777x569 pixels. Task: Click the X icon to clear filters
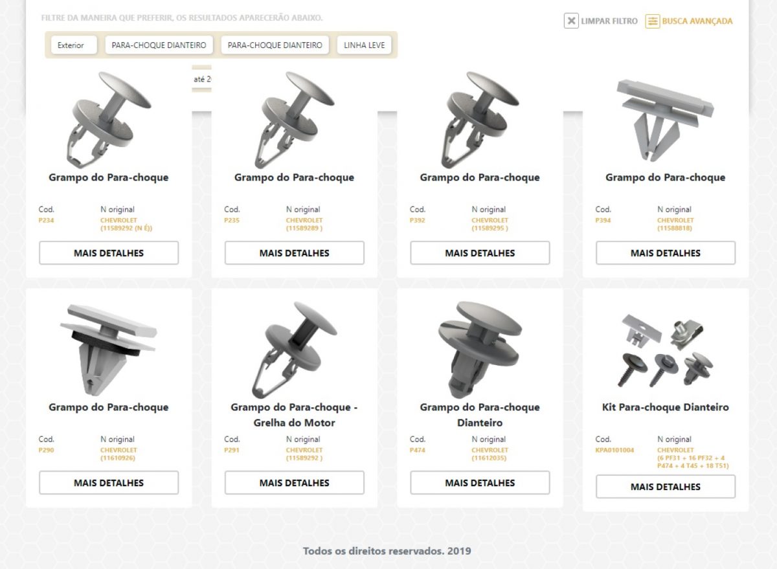[x=570, y=21]
